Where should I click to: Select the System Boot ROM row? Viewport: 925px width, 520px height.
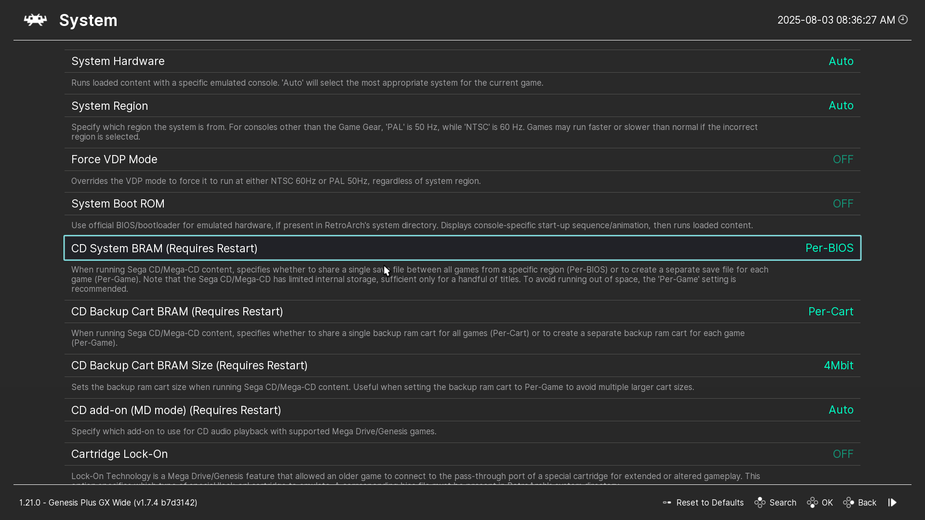pos(462,204)
